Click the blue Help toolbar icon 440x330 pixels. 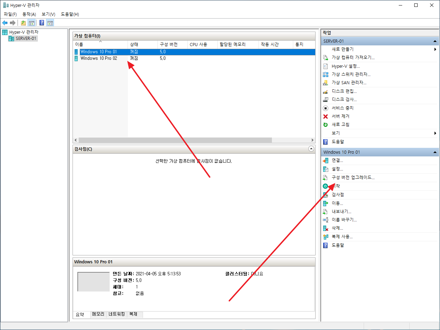pos(42,23)
